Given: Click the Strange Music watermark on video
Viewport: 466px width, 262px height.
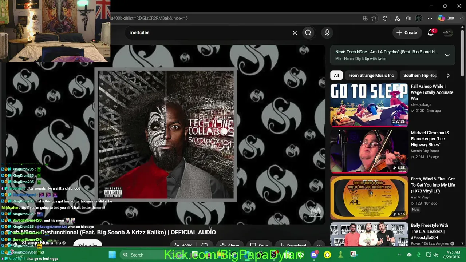Looking at the screenshot, I should click(x=315, y=212).
